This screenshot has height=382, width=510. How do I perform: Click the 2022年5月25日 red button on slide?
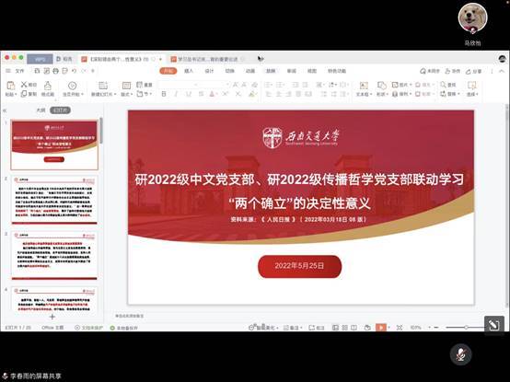[299, 266]
